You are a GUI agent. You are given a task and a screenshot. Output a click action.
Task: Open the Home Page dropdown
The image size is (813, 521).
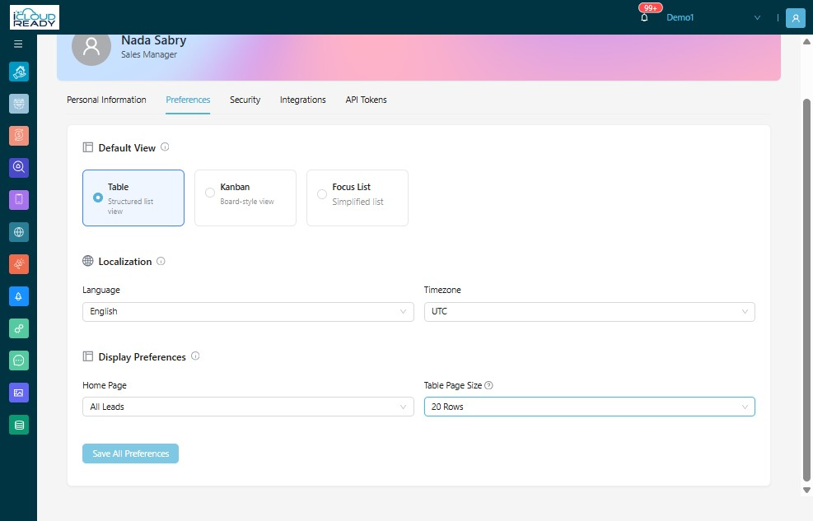click(x=248, y=407)
